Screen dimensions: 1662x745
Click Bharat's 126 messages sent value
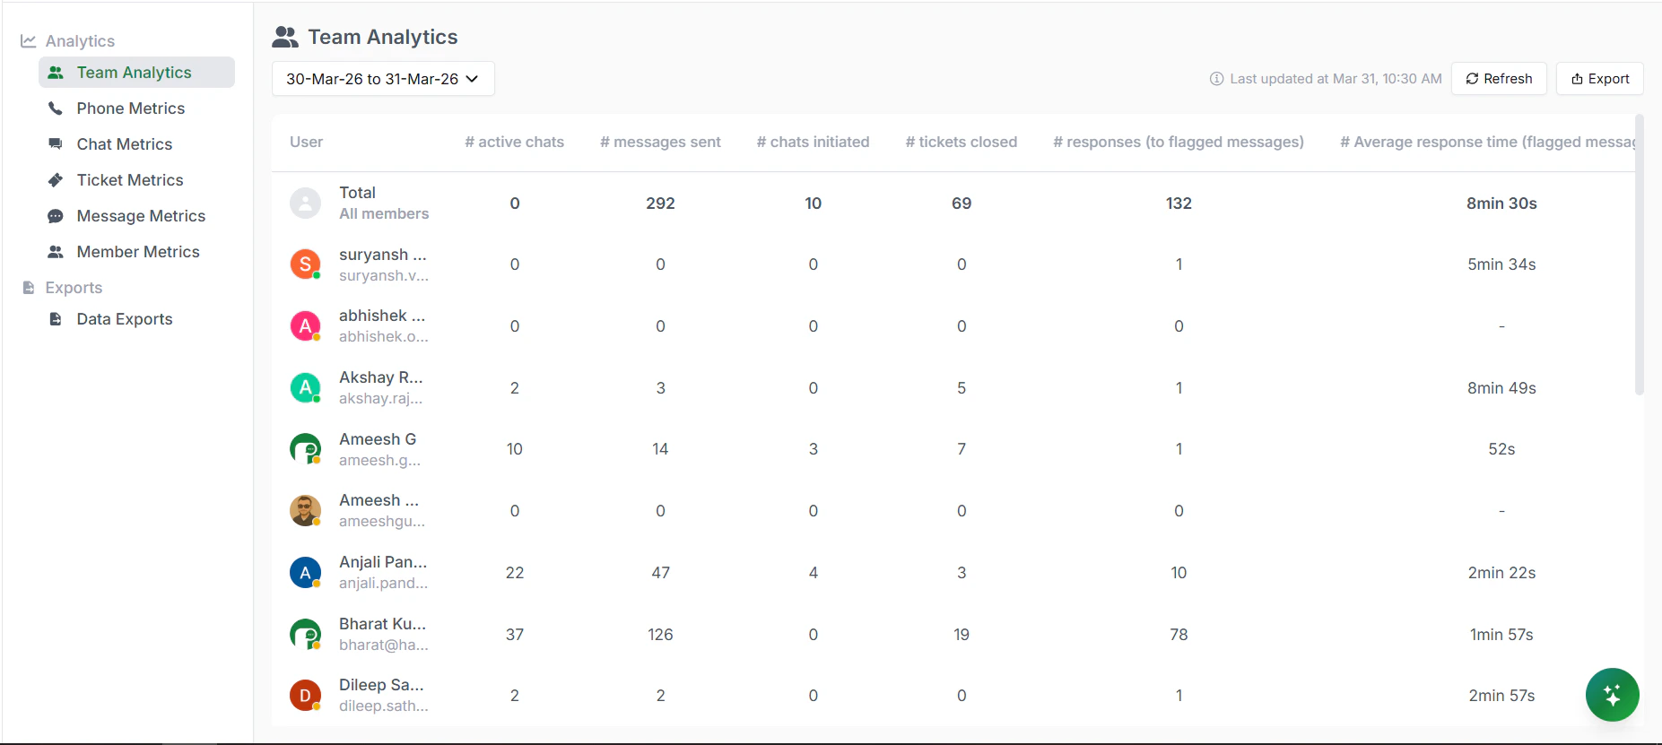point(660,635)
